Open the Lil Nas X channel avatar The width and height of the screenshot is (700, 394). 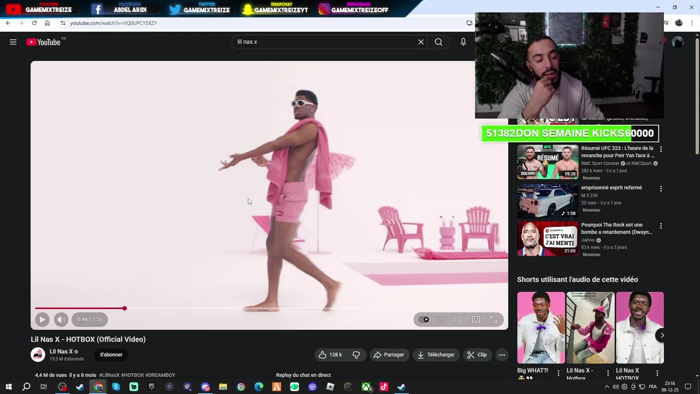(38, 355)
